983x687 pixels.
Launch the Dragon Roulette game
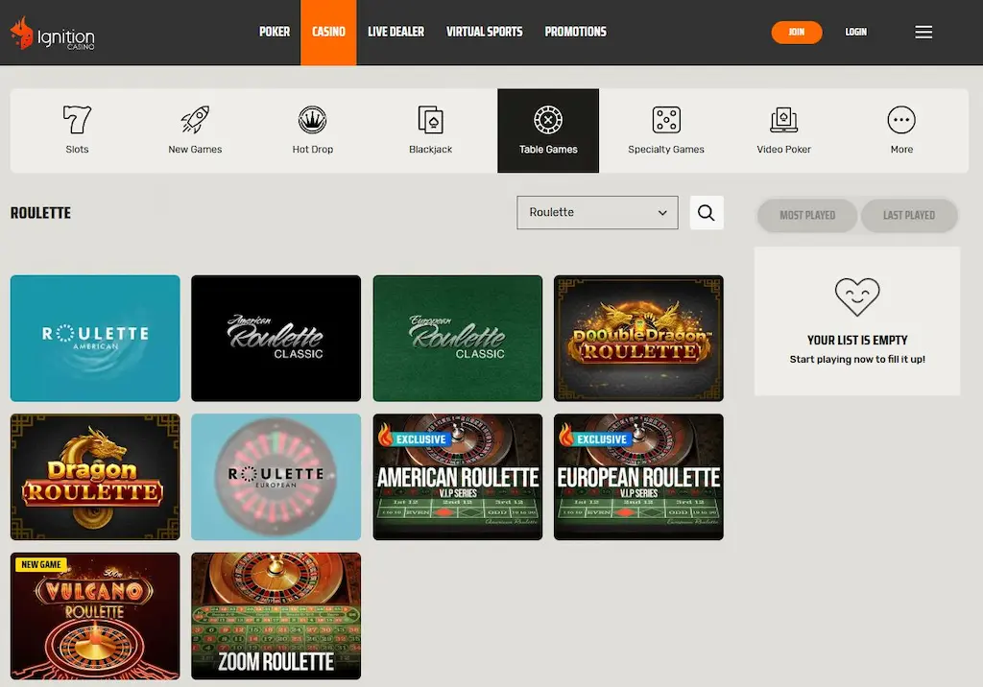[x=95, y=477]
